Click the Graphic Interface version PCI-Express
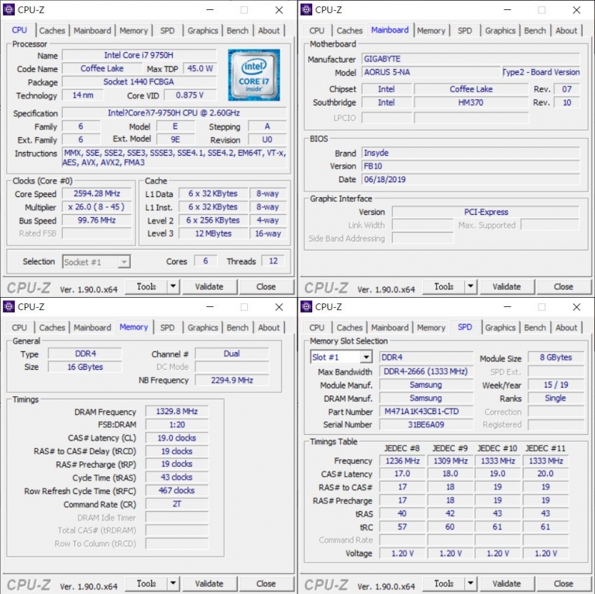 click(x=486, y=212)
